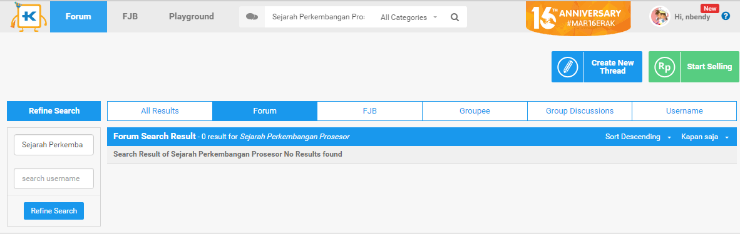Click the Start Selling button
The width and height of the screenshot is (740, 234).
(x=694, y=67)
